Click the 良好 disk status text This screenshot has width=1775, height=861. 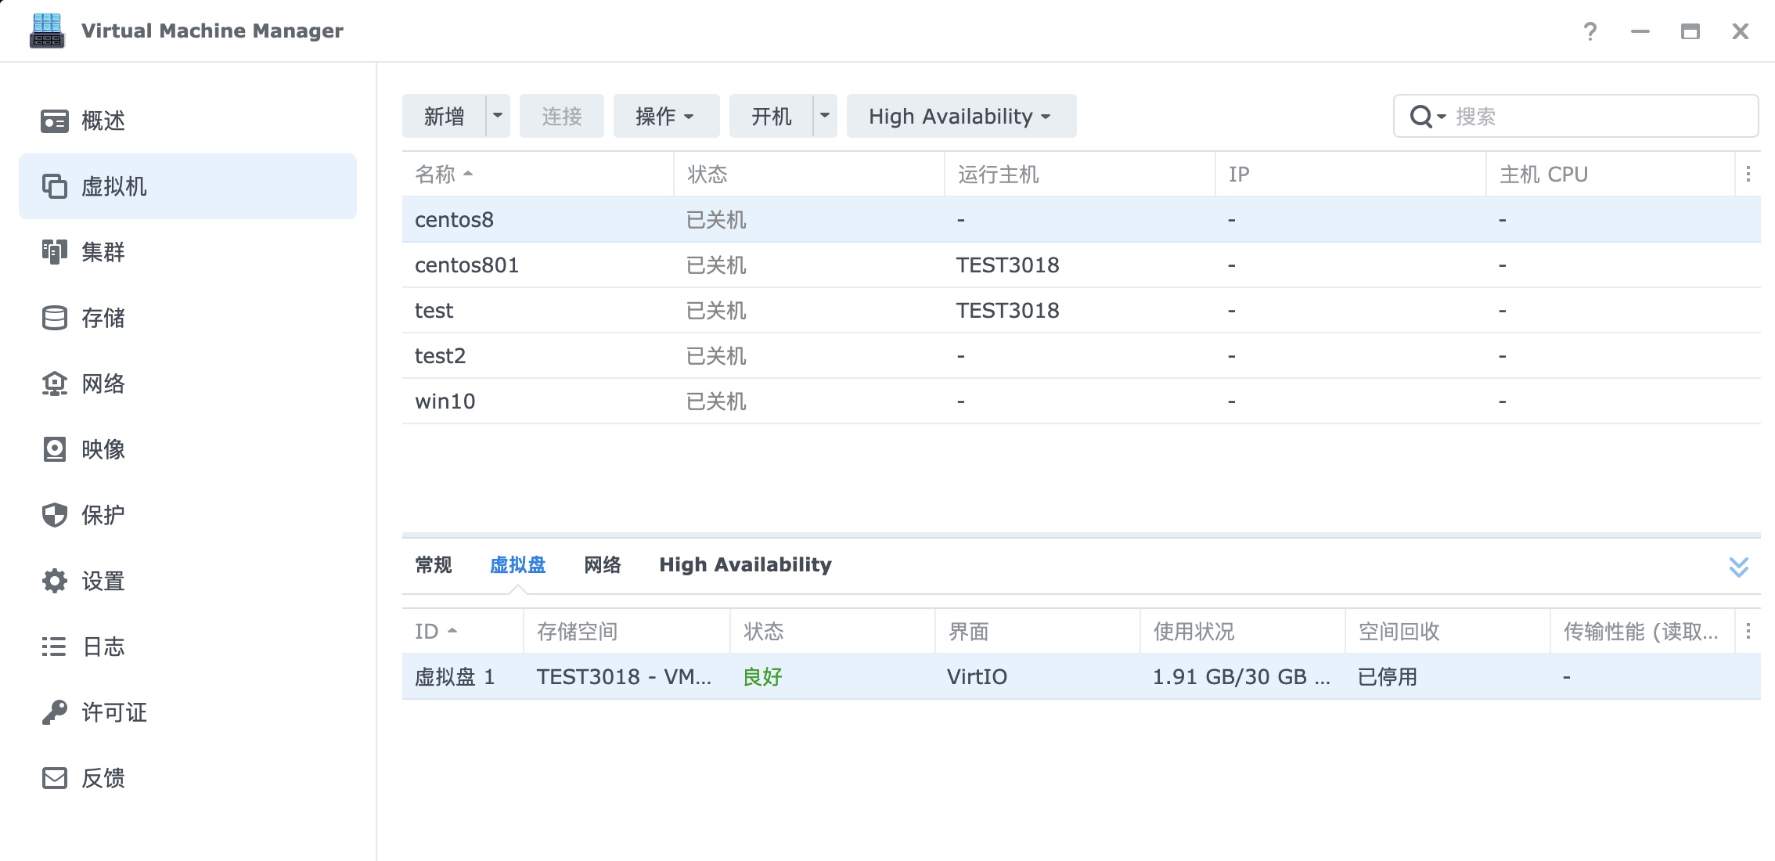click(763, 676)
